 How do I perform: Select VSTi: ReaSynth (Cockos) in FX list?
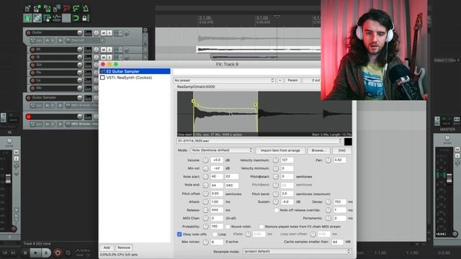point(135,78)
